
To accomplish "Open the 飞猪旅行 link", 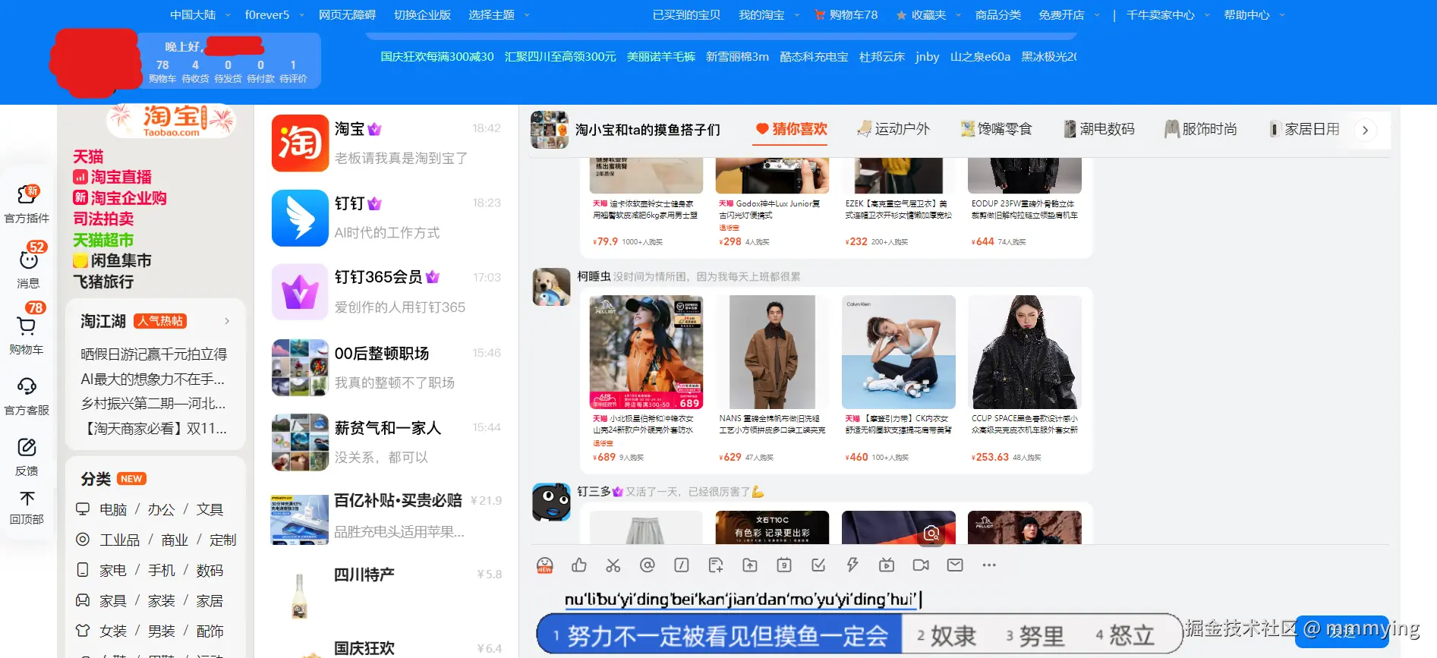I will coord(103,282).
